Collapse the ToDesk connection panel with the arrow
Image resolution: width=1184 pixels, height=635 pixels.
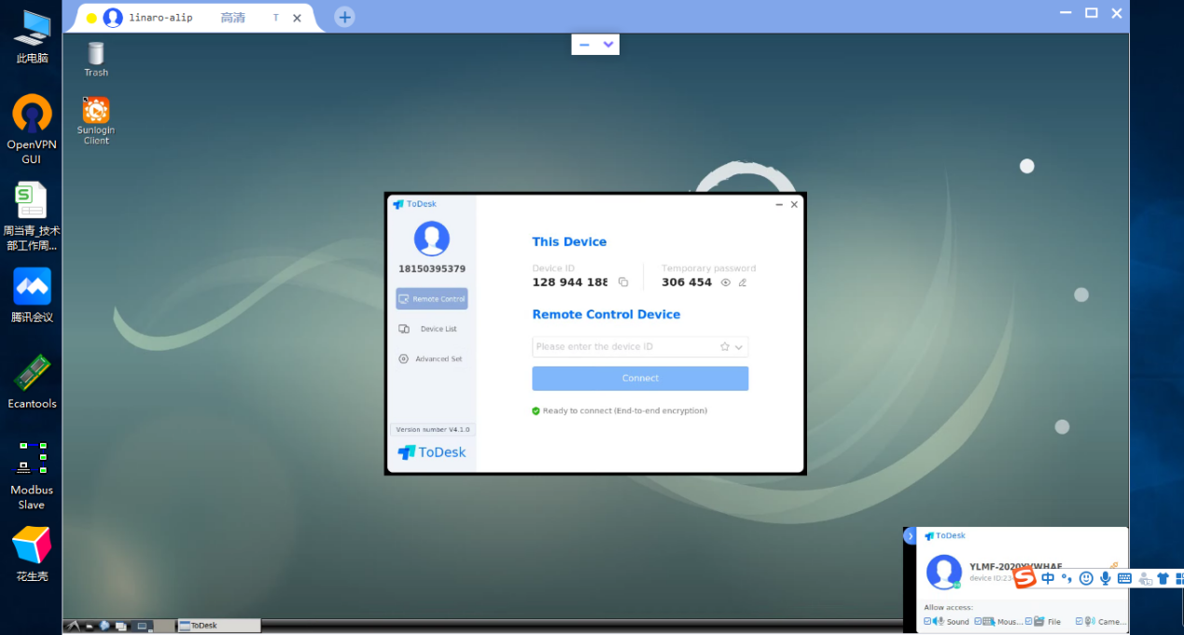[910, 536]
